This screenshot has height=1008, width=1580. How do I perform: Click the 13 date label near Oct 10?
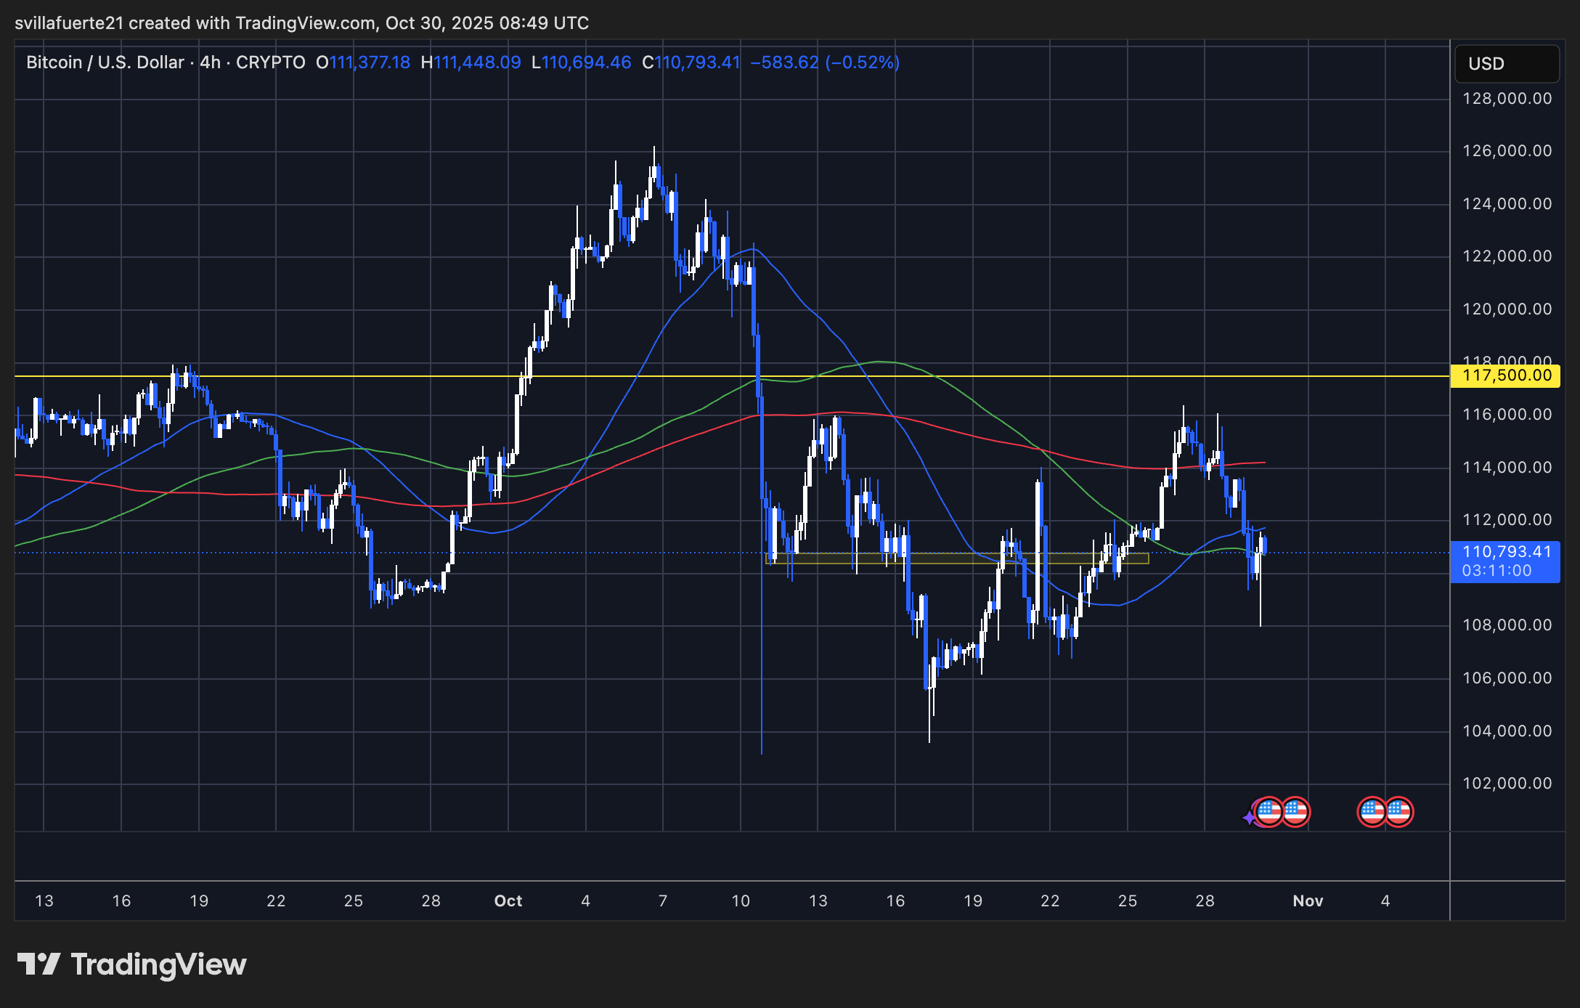point(818,901)
